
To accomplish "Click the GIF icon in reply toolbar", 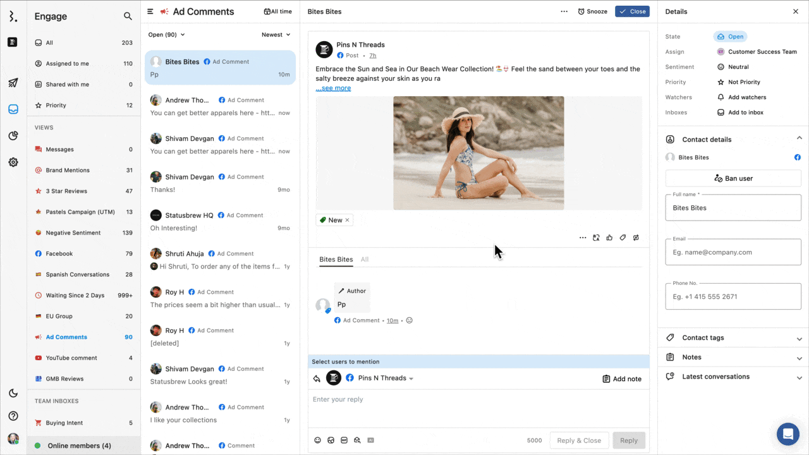I will click(x=344, y=440).
